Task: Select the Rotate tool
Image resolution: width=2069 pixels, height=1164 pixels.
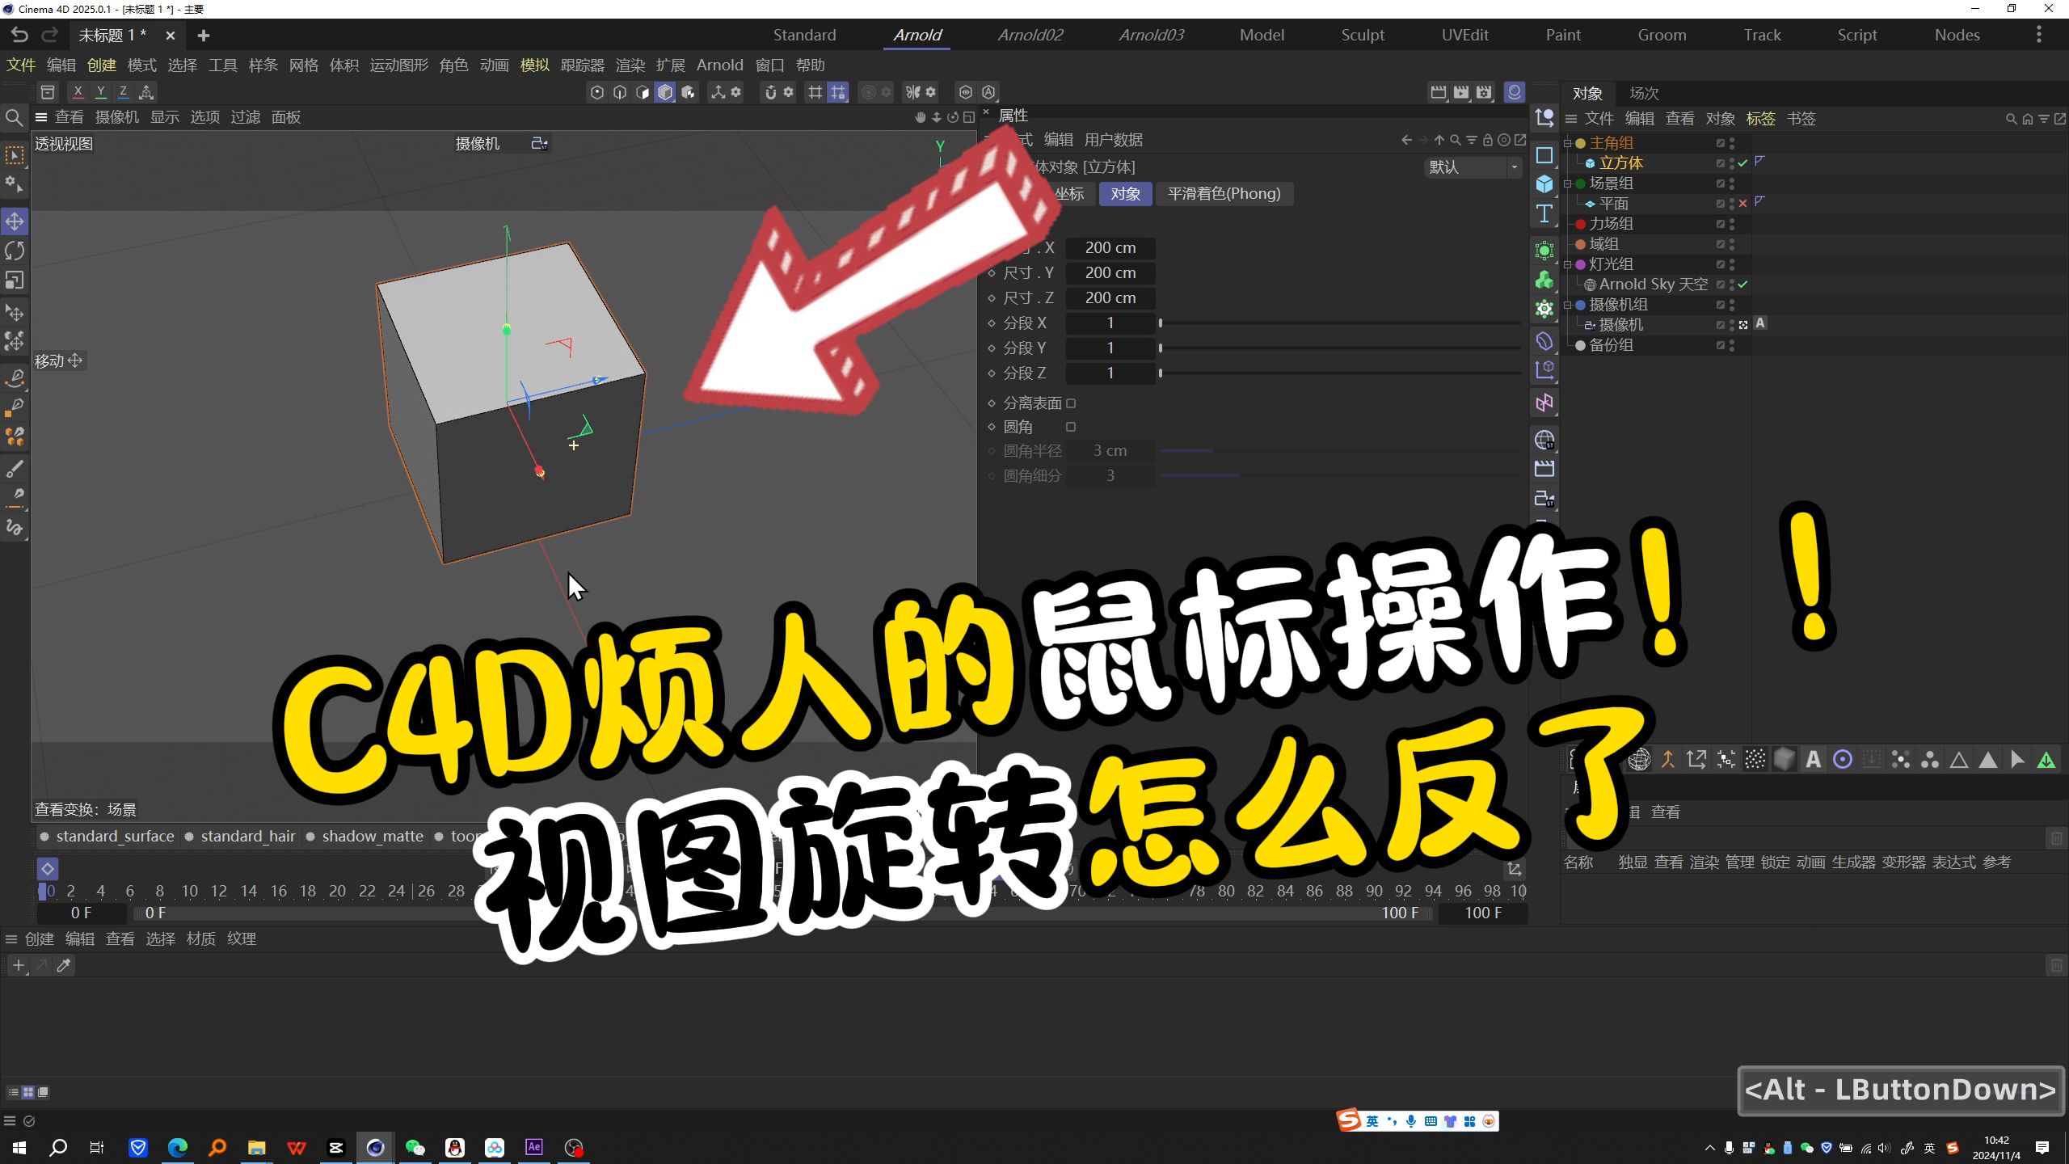Action: [15, 251]
